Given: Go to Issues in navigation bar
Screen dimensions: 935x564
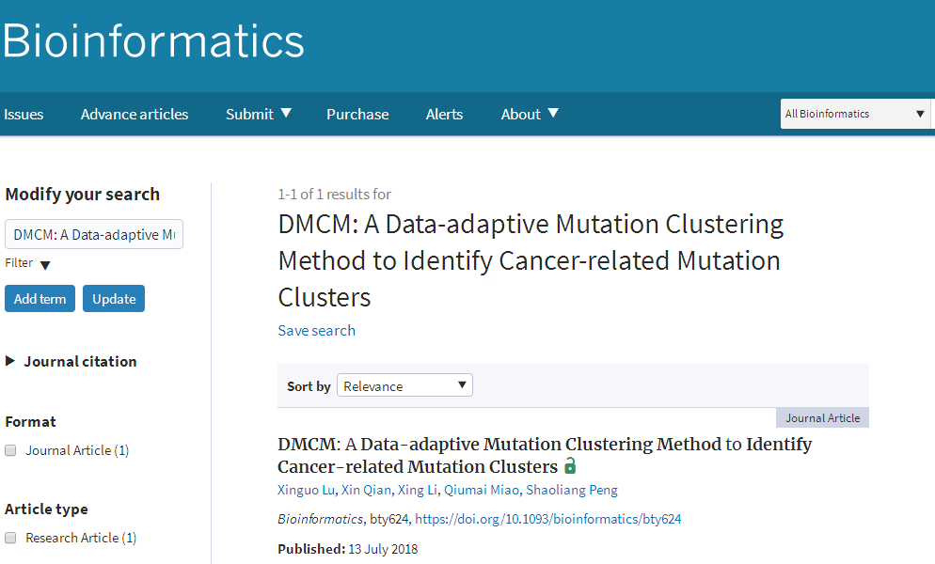Looking at the screenshot, I should coord(24,115).
